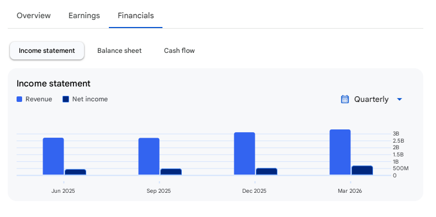Click the Net income legend swatch
This screenshot has height=217, width=436.
pos(66,99)
